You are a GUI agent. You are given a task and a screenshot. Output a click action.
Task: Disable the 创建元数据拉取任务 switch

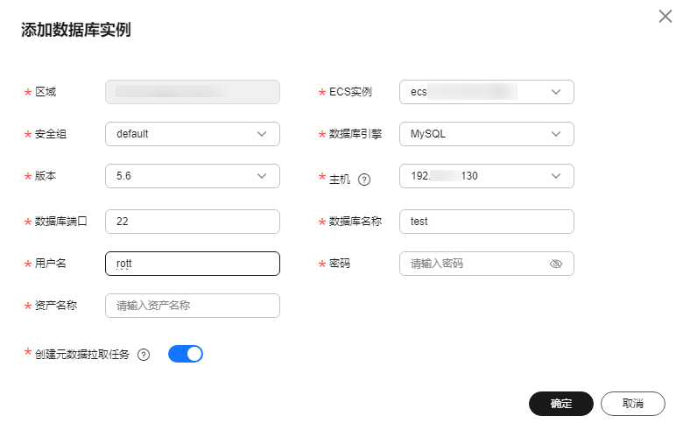pyautogui.click(x=186, y=354)
